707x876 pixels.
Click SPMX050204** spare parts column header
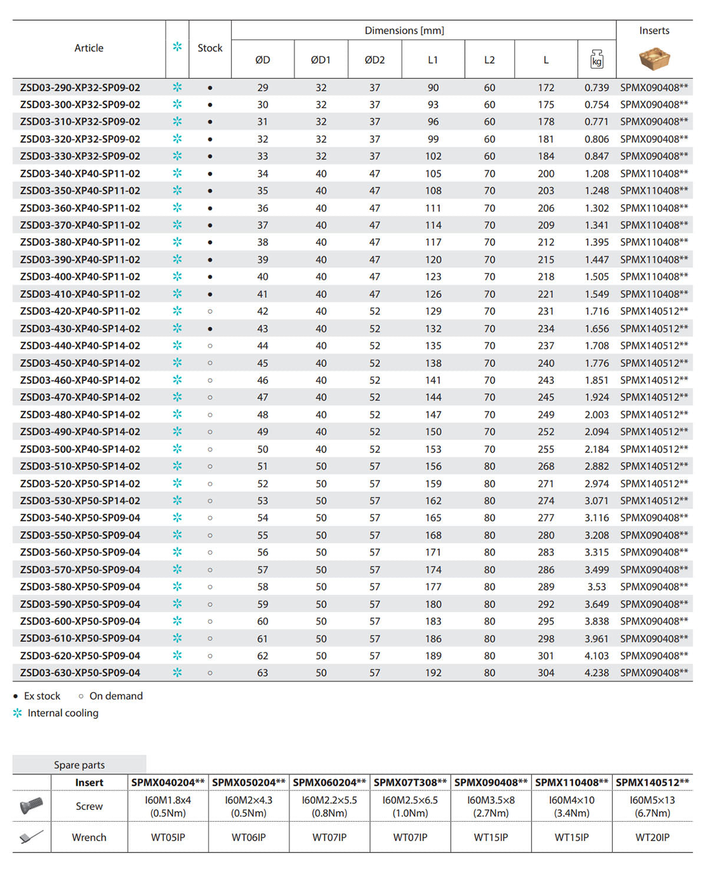pyautogui.click(x=249, y=782)
